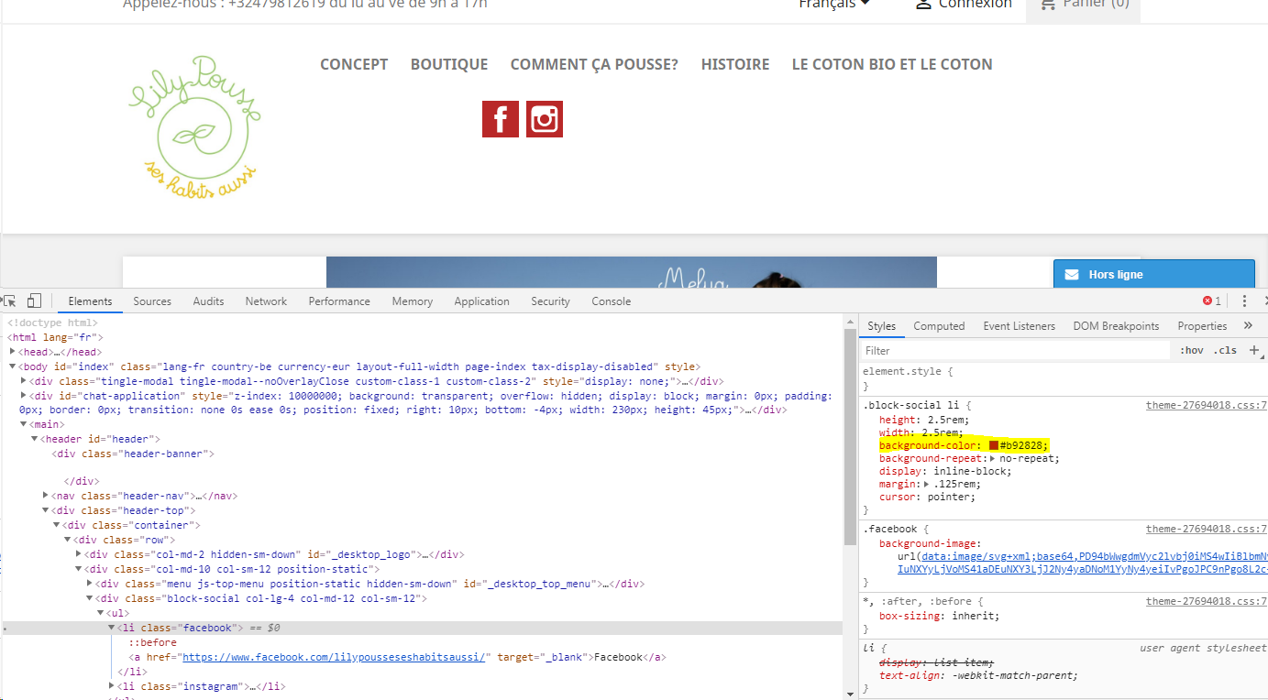Expand the _desktop_logo div node
The height and width of the screenshot is (700, 1268).
click(79, 554)
